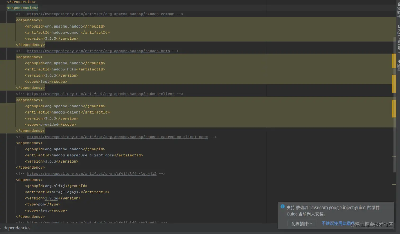Viewport: 400px width, 234px height.
Task: Click the 不建议使用此插件 link
Action: coord(338,223)
